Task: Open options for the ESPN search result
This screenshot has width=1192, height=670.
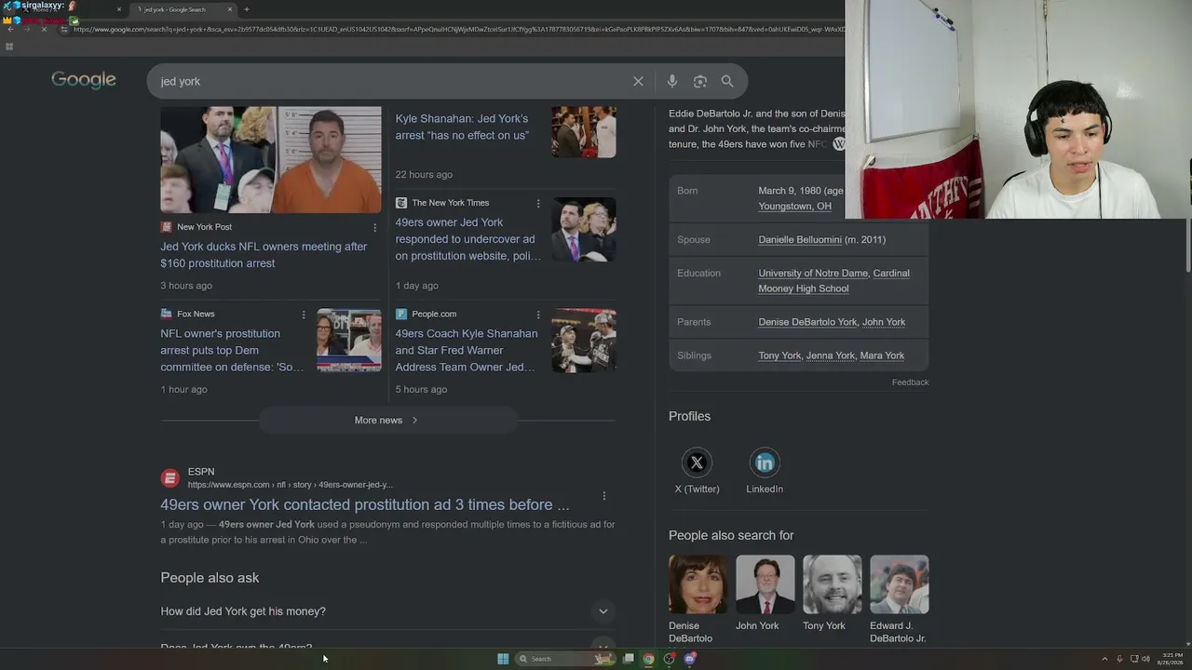Action: pyautogui.click(x=603, y=496)
